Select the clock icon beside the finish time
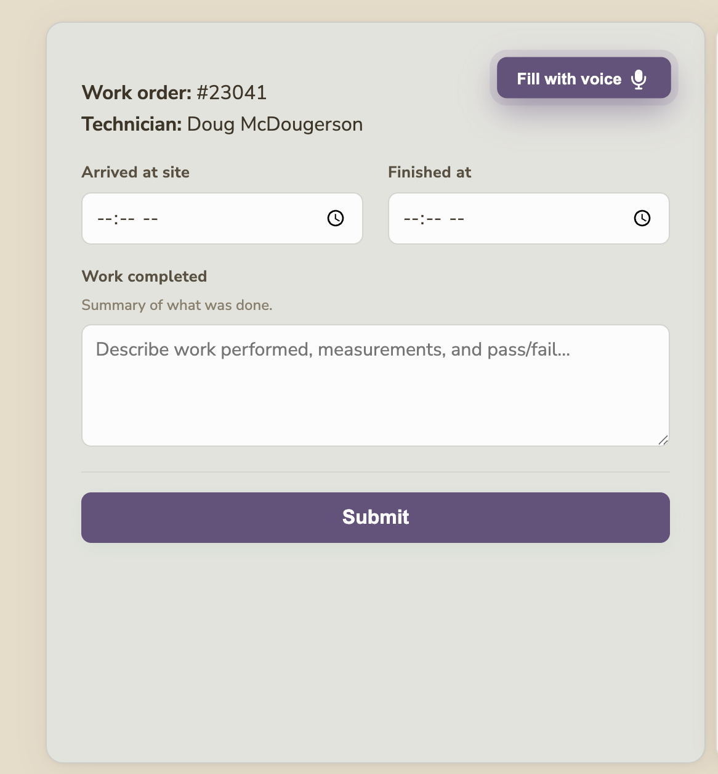 click(x=642, y=218)
